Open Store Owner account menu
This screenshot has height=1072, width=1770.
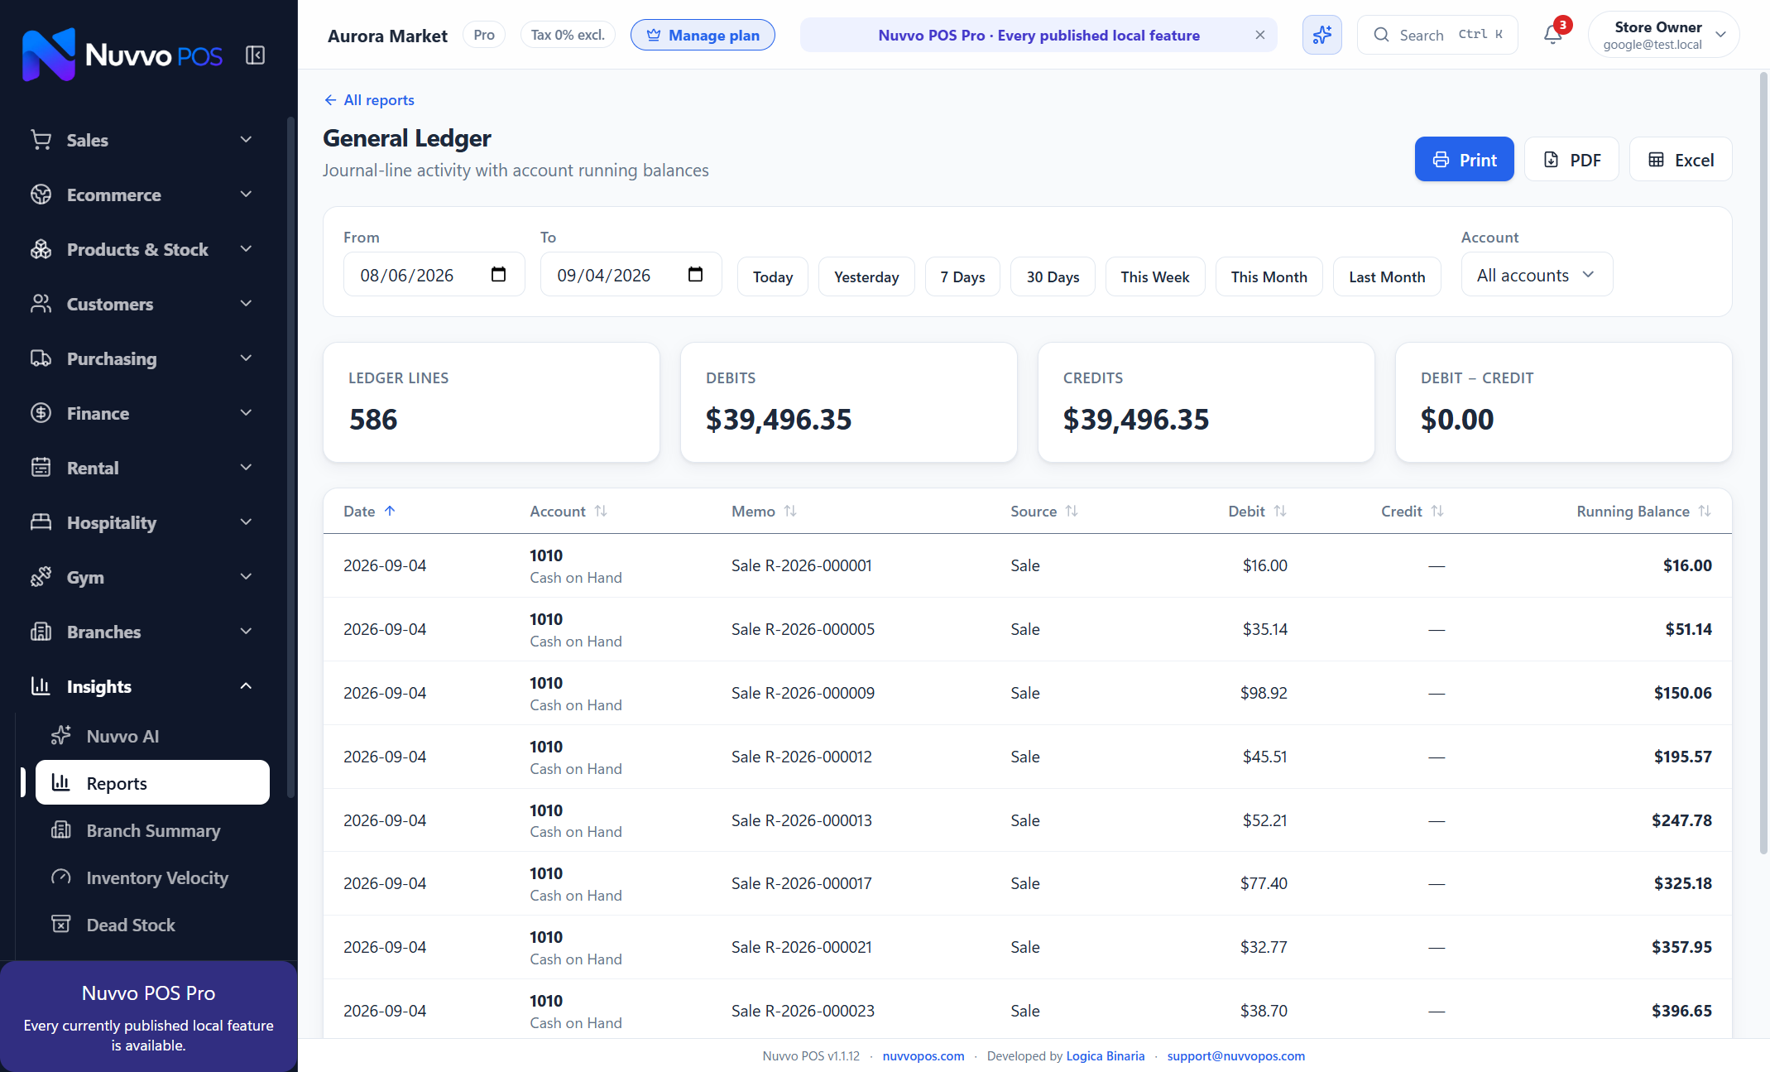[x=1663, y=35]
